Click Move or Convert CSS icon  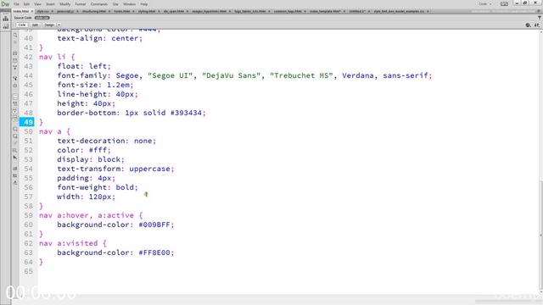click(15, 158)
